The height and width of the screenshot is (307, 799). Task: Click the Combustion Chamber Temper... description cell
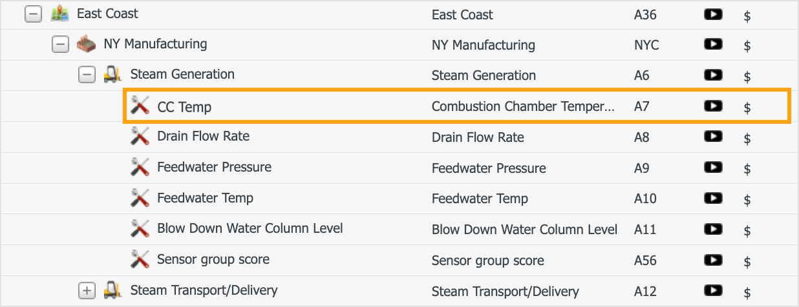523,106
